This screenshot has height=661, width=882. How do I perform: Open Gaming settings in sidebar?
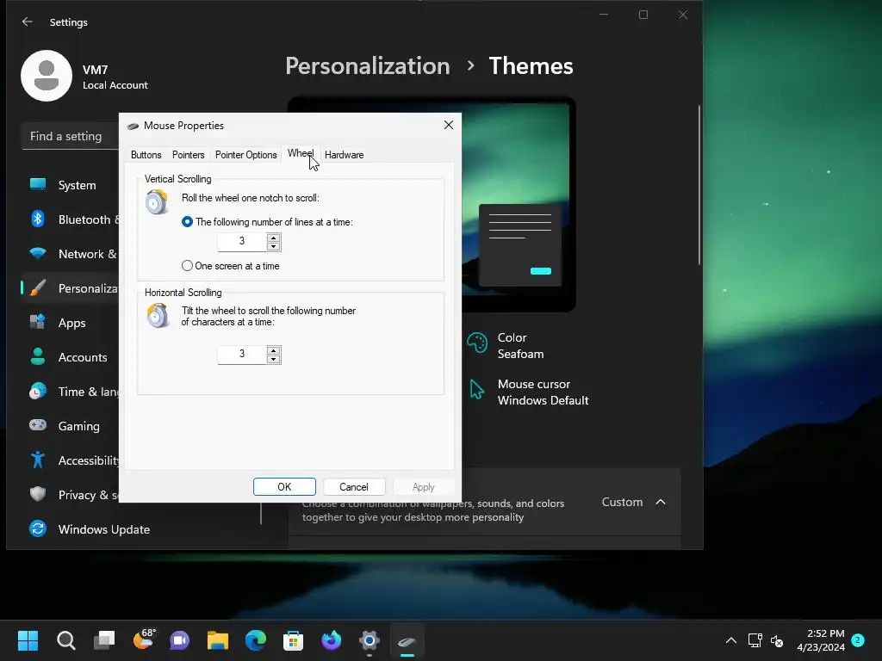coord(71,426)
